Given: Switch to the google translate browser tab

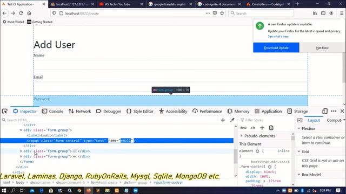Looking at the screenshot, I should [x=170, y=4].
